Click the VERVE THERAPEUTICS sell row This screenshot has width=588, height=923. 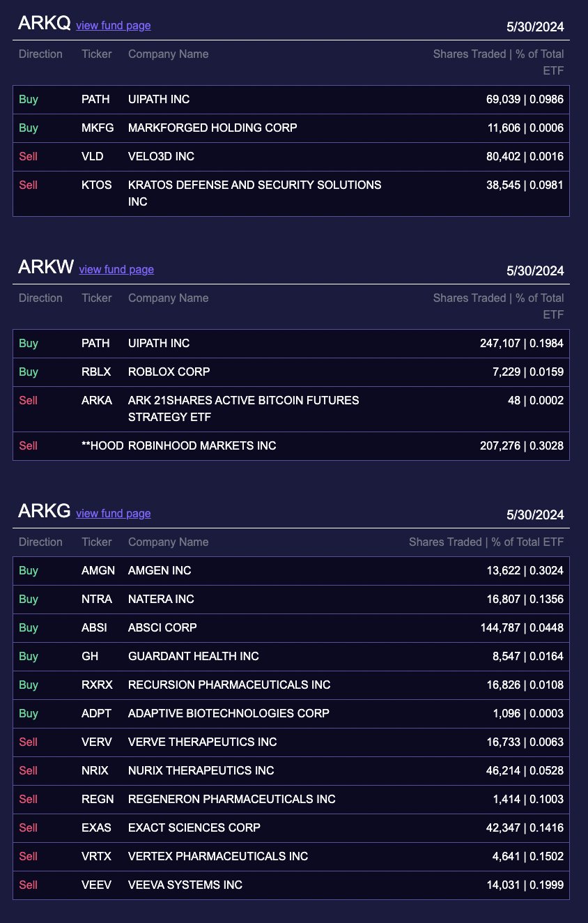coord(291,742)
